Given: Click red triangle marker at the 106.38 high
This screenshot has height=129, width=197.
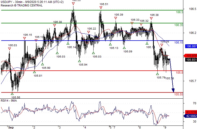Looking at the screenshot, I should pos(151,19).
